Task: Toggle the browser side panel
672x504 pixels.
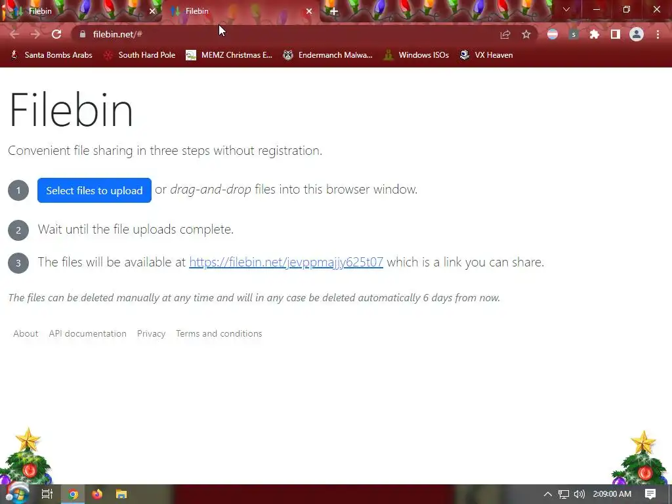Action: tap(616, 34)
